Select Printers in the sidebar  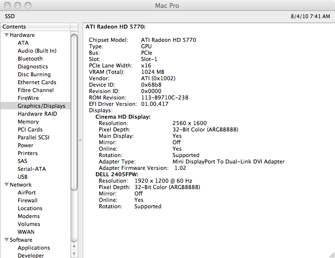pyautogui.click(x=28, y=153)
